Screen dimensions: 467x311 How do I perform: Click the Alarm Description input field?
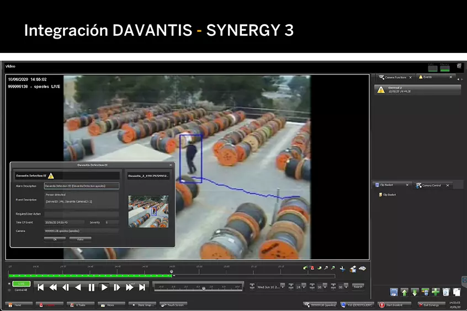click(81, 186)
